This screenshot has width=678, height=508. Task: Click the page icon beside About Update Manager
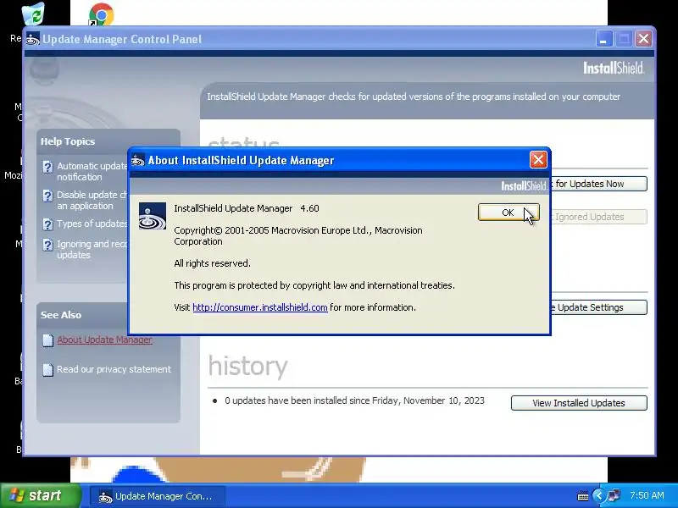click(x=48, y=340)
